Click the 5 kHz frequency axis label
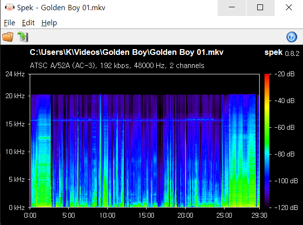The image size is (303, 225). pyautogui.click(x=17, y=179)
